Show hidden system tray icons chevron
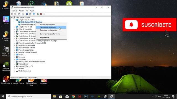This screenshot has height=99, width=177. tap(152, 97)
